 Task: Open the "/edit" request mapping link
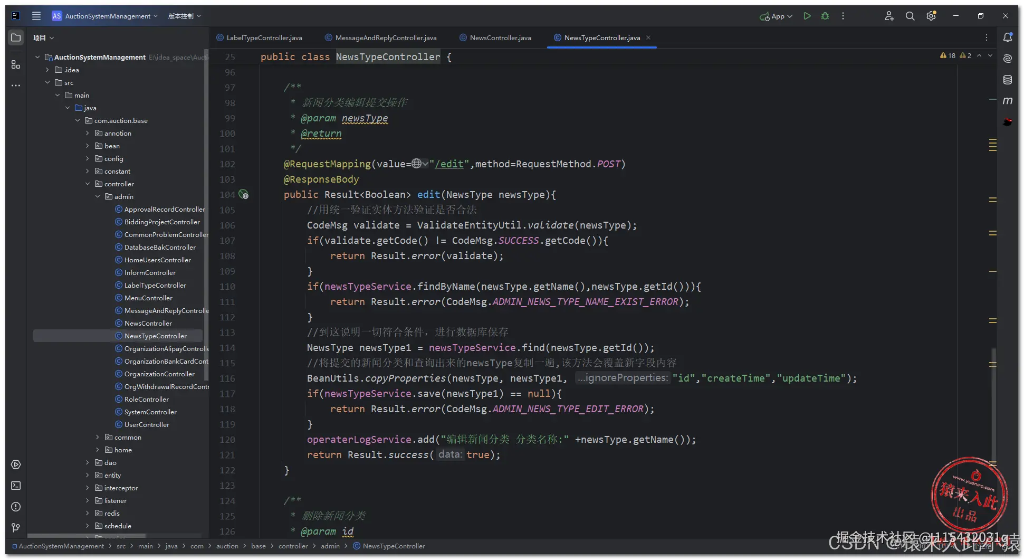[449, 164]
